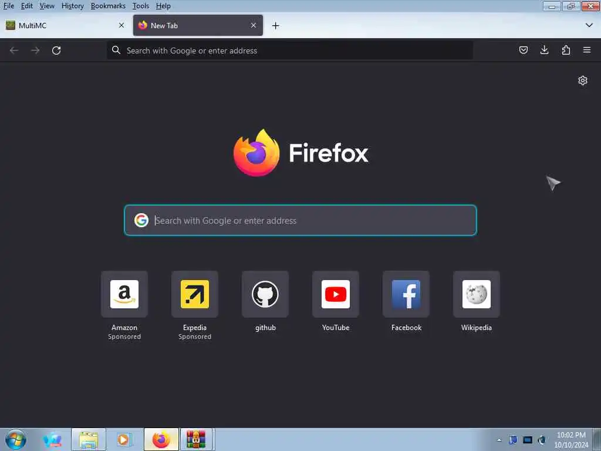This screenshot has width=601, height=451.
Task: Reload the current page
Action: pos(56,51)
